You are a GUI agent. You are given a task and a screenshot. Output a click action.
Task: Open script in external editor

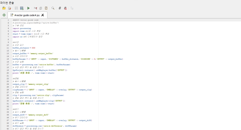tap(10, 8)
